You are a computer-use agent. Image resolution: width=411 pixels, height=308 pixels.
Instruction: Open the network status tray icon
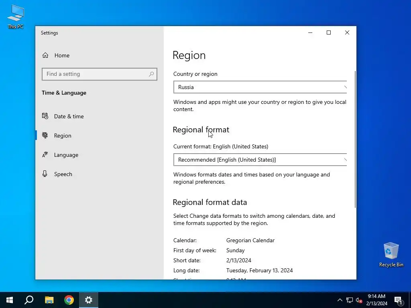coord(350,300)
